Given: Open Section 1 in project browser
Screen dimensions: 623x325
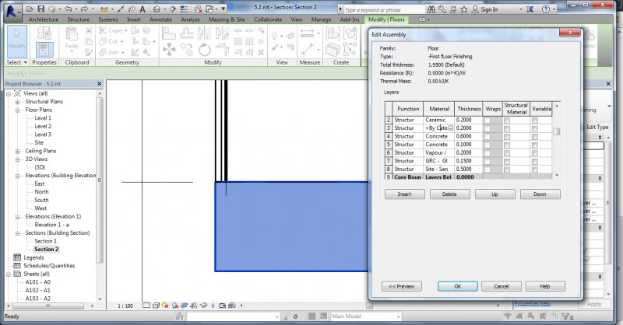Looking at the screenshot, I should 45,241.
